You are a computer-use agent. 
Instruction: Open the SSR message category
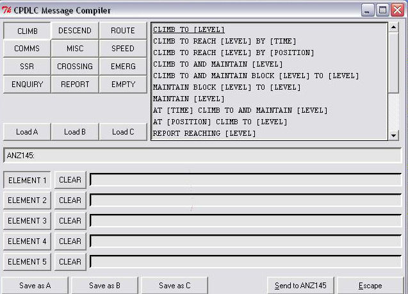27,67
